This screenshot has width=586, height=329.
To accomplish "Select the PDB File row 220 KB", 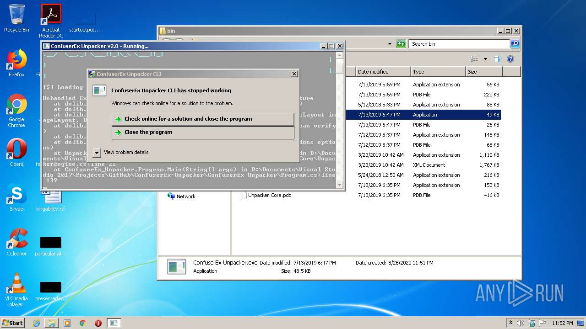I will (423, 95).
